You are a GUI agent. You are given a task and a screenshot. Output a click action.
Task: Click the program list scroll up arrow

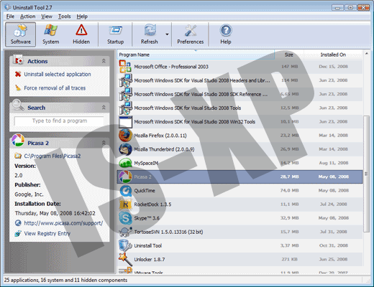tap(366, 54)
